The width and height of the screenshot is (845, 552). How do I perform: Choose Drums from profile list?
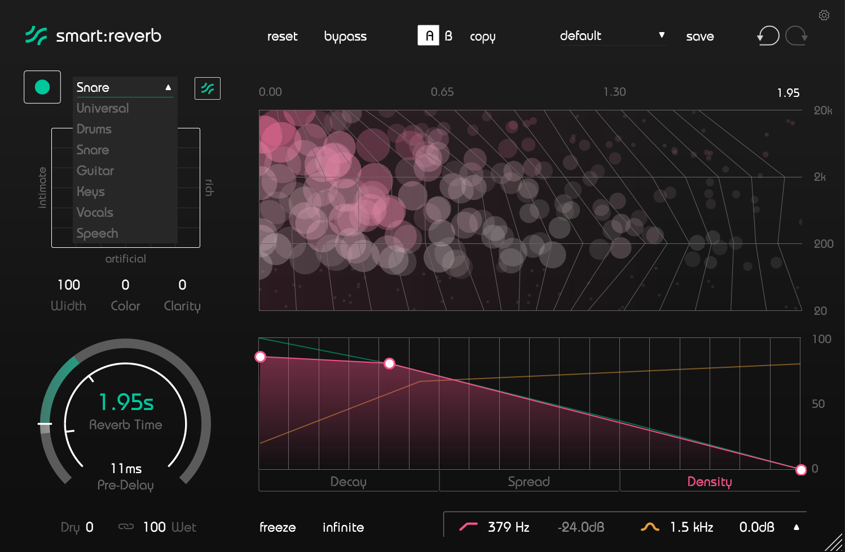(x=94, y=129)
